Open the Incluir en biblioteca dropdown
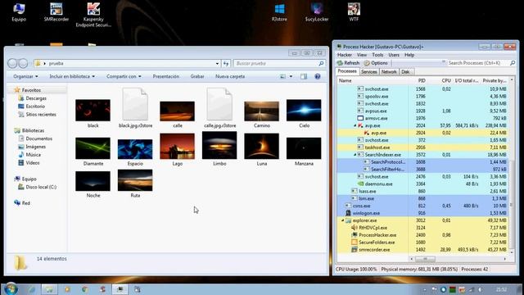Screen dimensions: 524x295 click(x=72, y=76)
